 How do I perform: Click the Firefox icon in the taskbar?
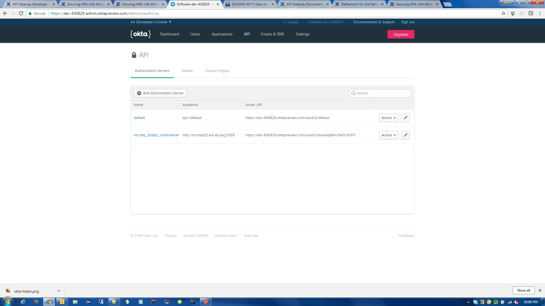tap(36, 302)
